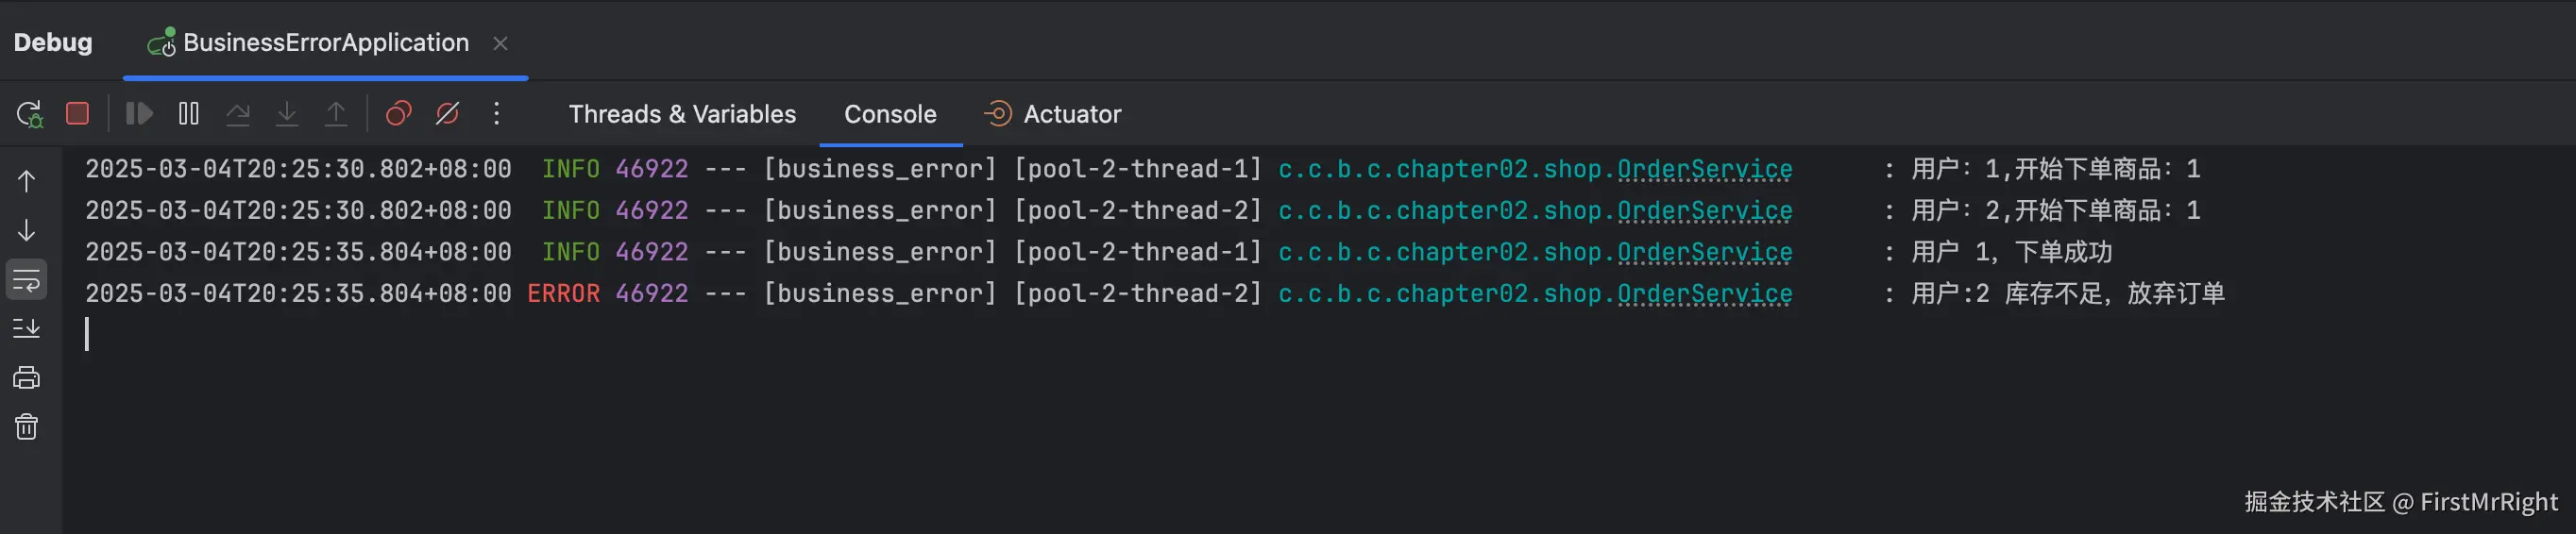This screenshot has width=2576, height=534.
Task: Click the Step Over icon
Action: 237,114
